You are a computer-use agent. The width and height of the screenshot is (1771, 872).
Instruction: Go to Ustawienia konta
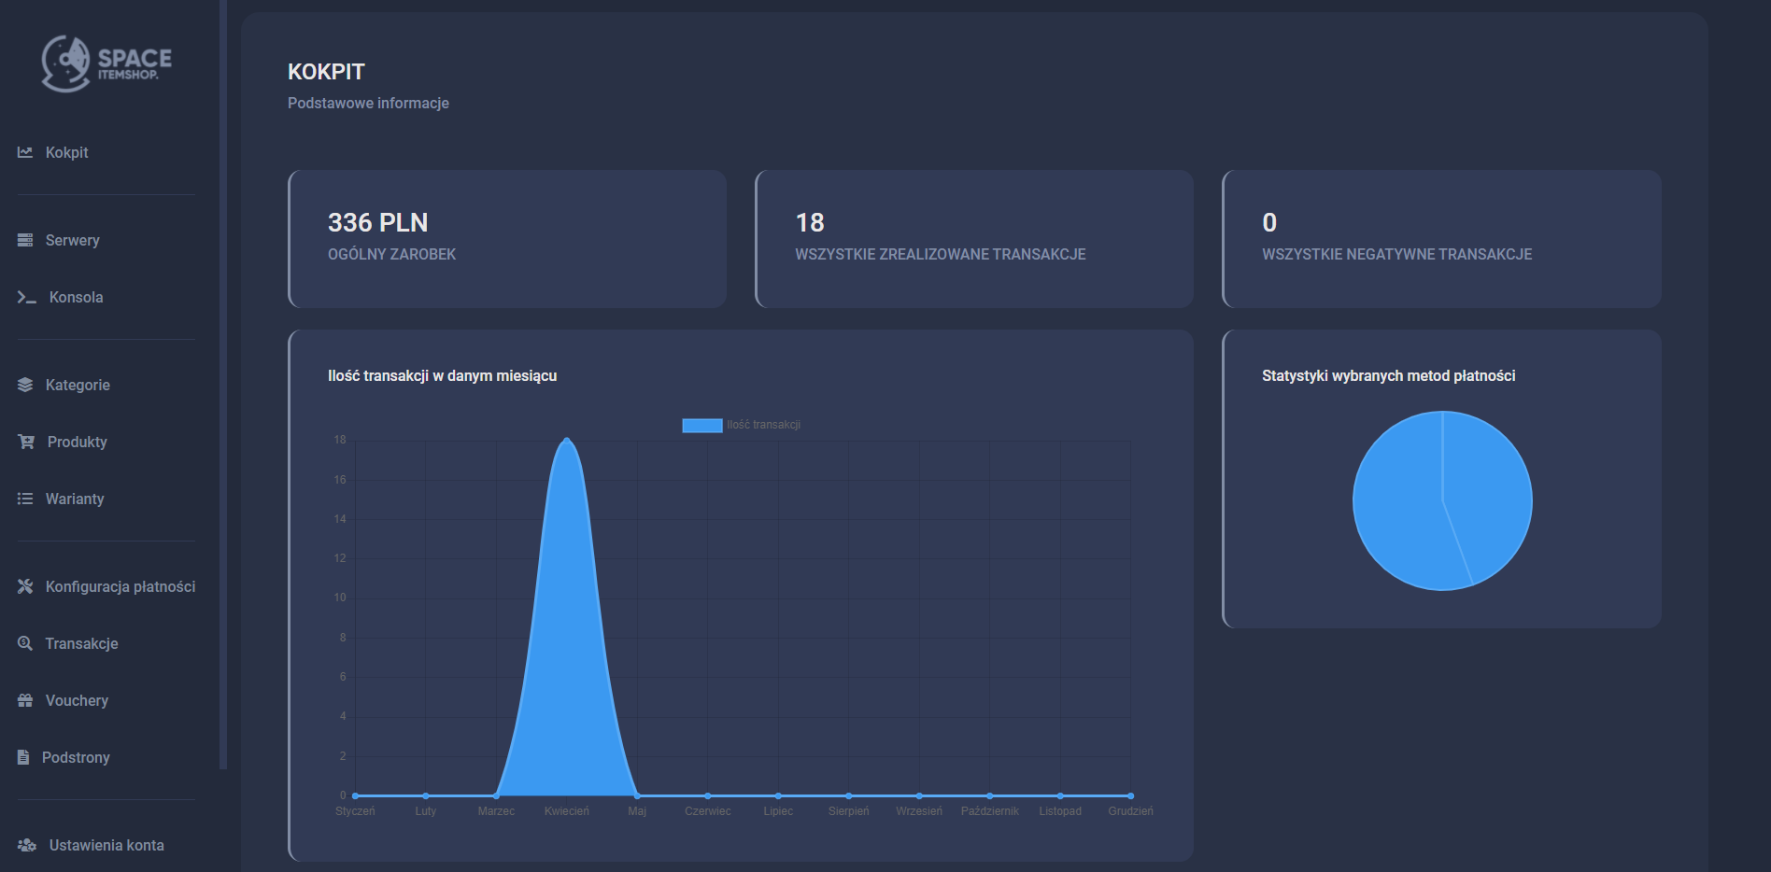pos(106,845)
